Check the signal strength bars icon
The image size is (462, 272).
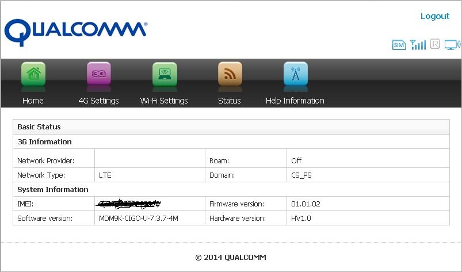418,45
